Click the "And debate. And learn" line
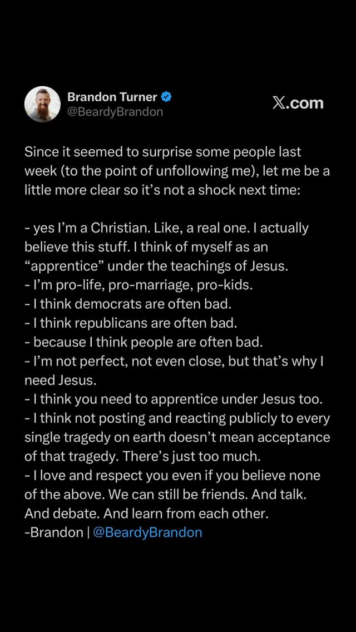Viewport: 356px width, 632px height. click(x=146, y=513)
